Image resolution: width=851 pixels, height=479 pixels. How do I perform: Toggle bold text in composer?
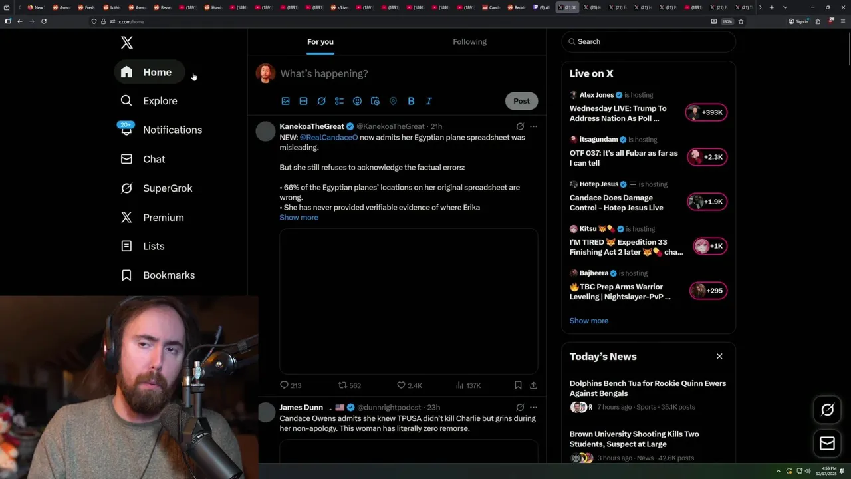tap(411, 101)
